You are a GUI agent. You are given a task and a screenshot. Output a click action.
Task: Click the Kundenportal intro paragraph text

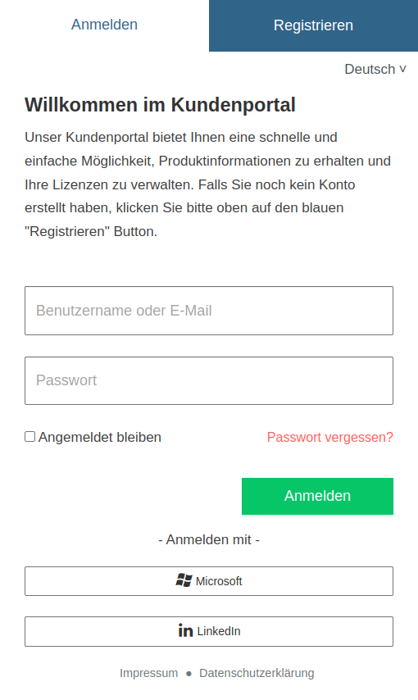click(x=207, y=184)
